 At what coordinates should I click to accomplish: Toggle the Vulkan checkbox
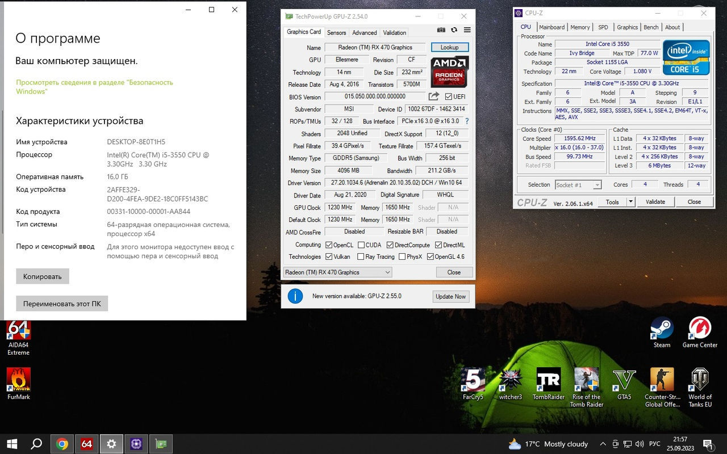coord(329,257)
